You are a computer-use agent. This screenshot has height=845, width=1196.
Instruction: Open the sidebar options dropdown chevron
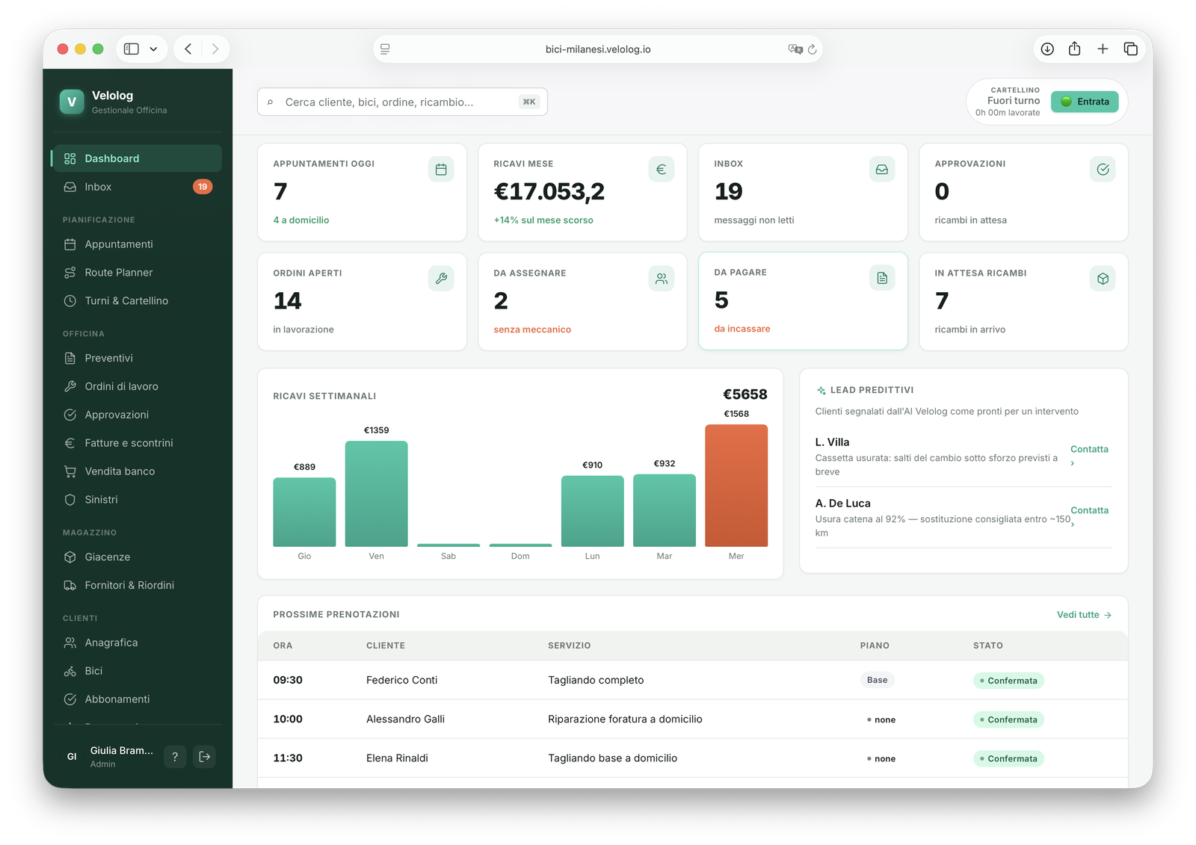point(153,49)
